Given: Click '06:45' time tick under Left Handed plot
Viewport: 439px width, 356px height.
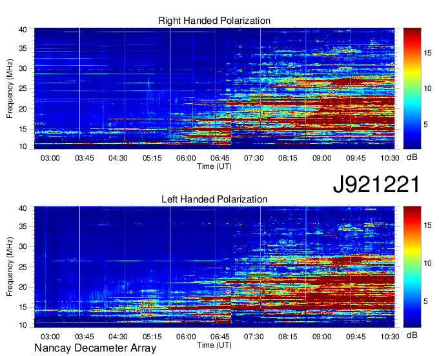Looking at the screenshot, I should pos(219,337).
